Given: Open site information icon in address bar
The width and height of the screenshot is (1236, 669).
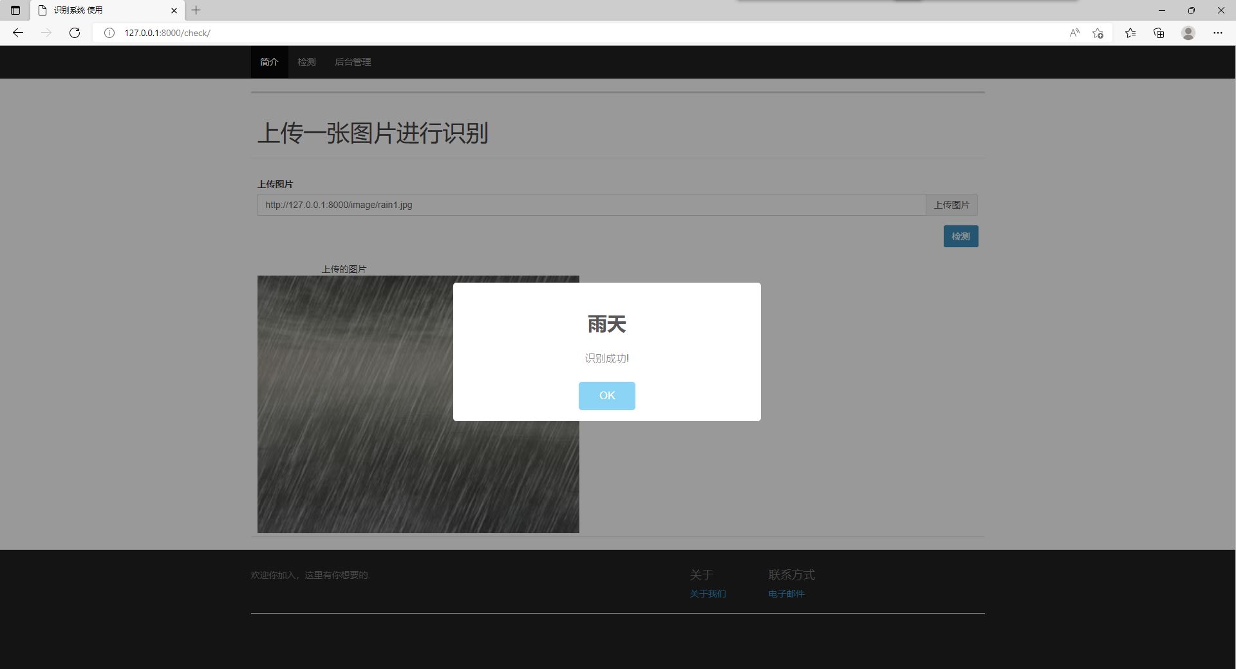Looking at the screenshot, I should click(109, 33).
